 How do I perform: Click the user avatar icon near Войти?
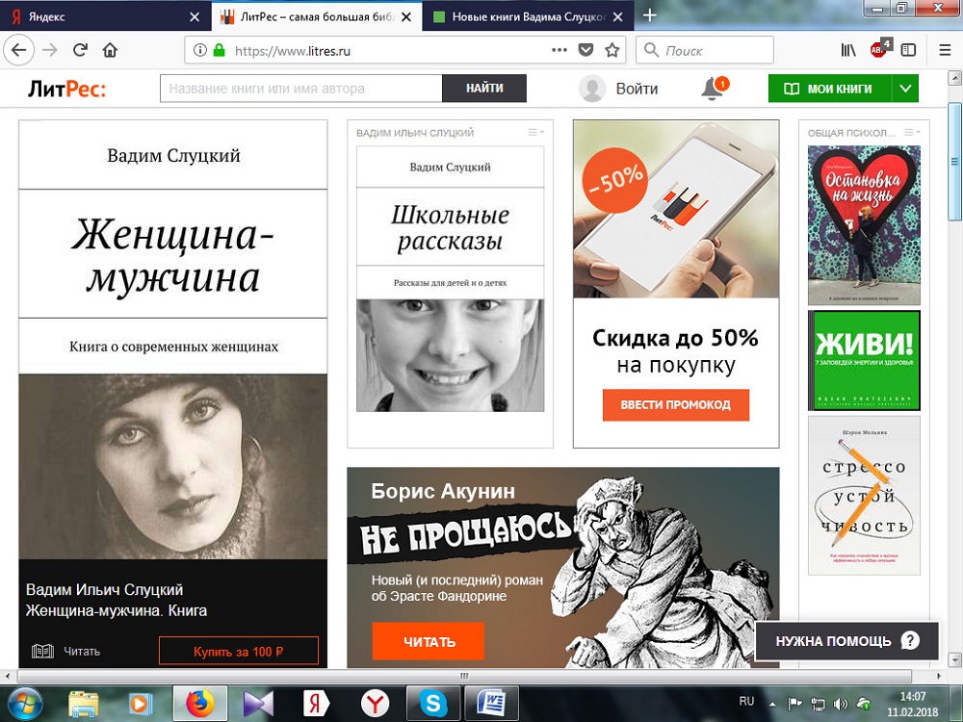coord(592,89)
